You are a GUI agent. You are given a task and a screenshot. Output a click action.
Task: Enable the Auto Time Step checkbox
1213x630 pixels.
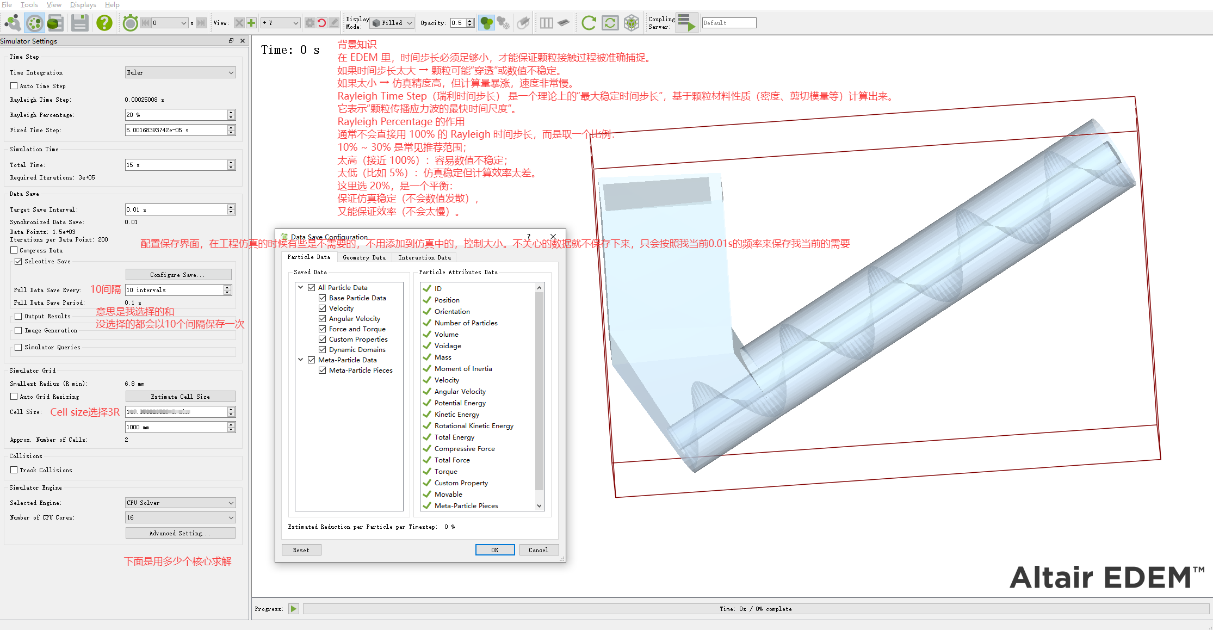(x=14, y=86)
